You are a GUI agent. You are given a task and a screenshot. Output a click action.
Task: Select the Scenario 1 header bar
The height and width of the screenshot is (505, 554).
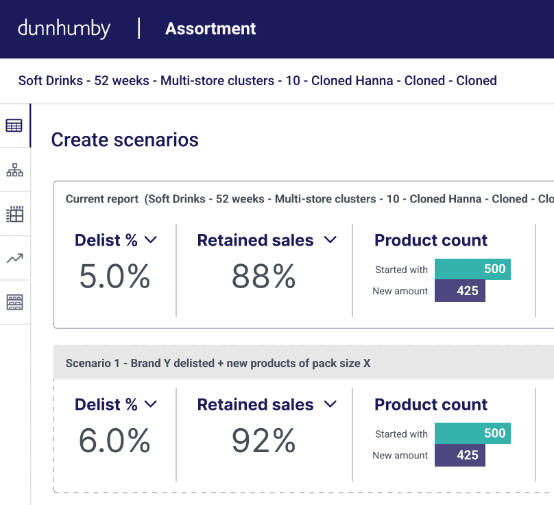(302, 363)
